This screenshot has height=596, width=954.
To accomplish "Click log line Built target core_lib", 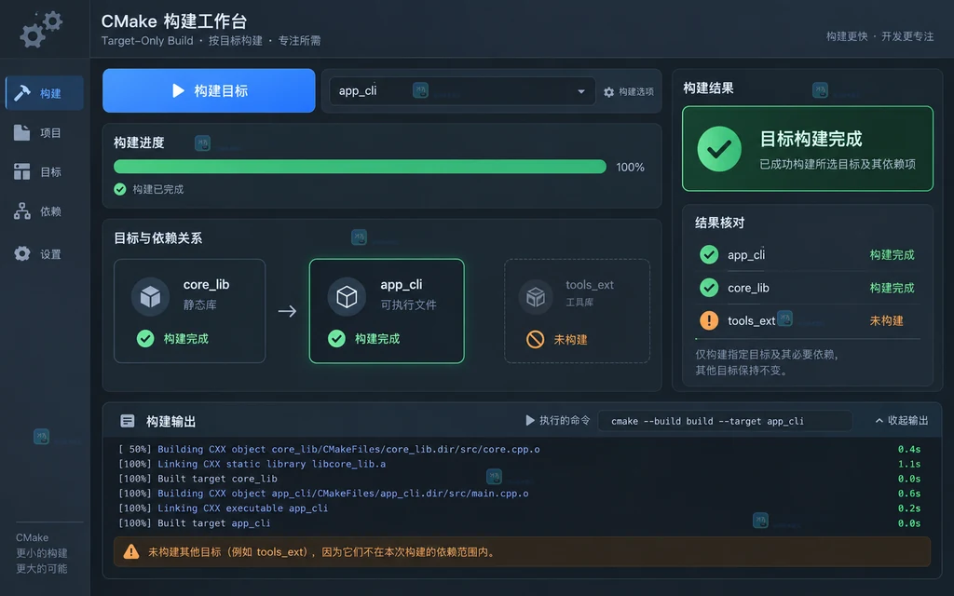I will click(x=198, y=479).
